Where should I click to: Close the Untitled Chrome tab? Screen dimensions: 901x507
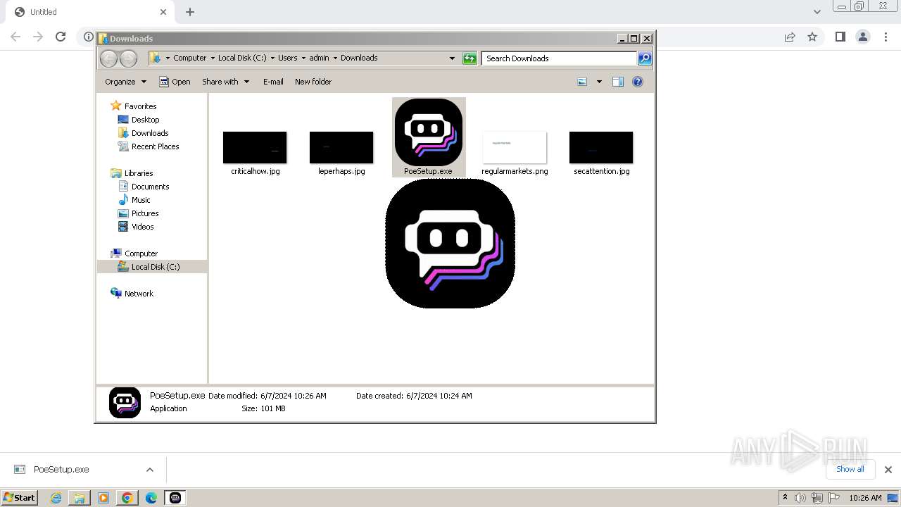pos(163,12)
